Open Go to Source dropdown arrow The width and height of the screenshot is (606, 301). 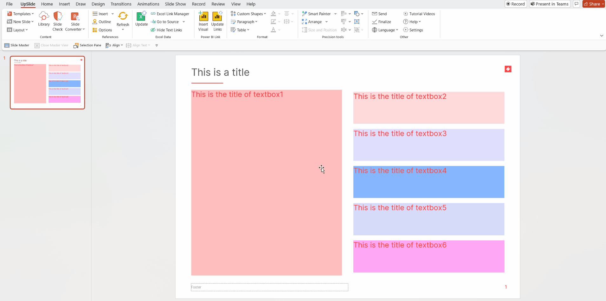tap(183, 22)
